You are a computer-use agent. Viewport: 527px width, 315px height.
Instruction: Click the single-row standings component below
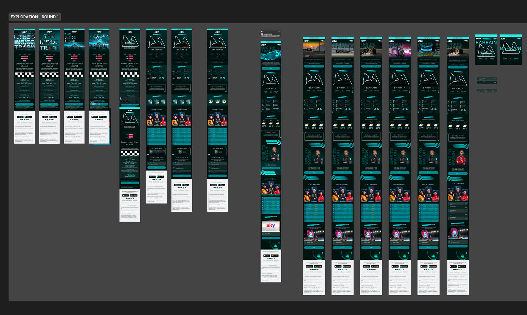tap(487, 90)
